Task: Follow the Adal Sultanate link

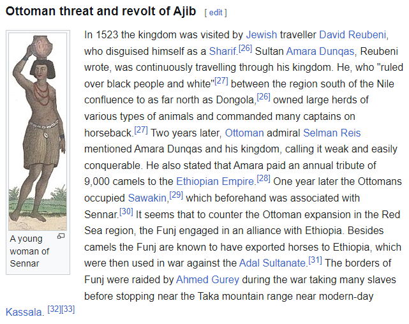Action: tap(272, 263)
